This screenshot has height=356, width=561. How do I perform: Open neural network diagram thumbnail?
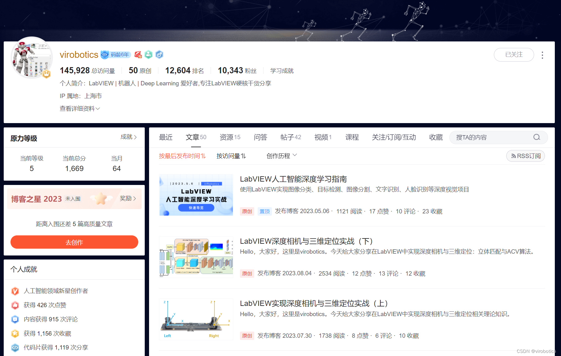[196, 257]
